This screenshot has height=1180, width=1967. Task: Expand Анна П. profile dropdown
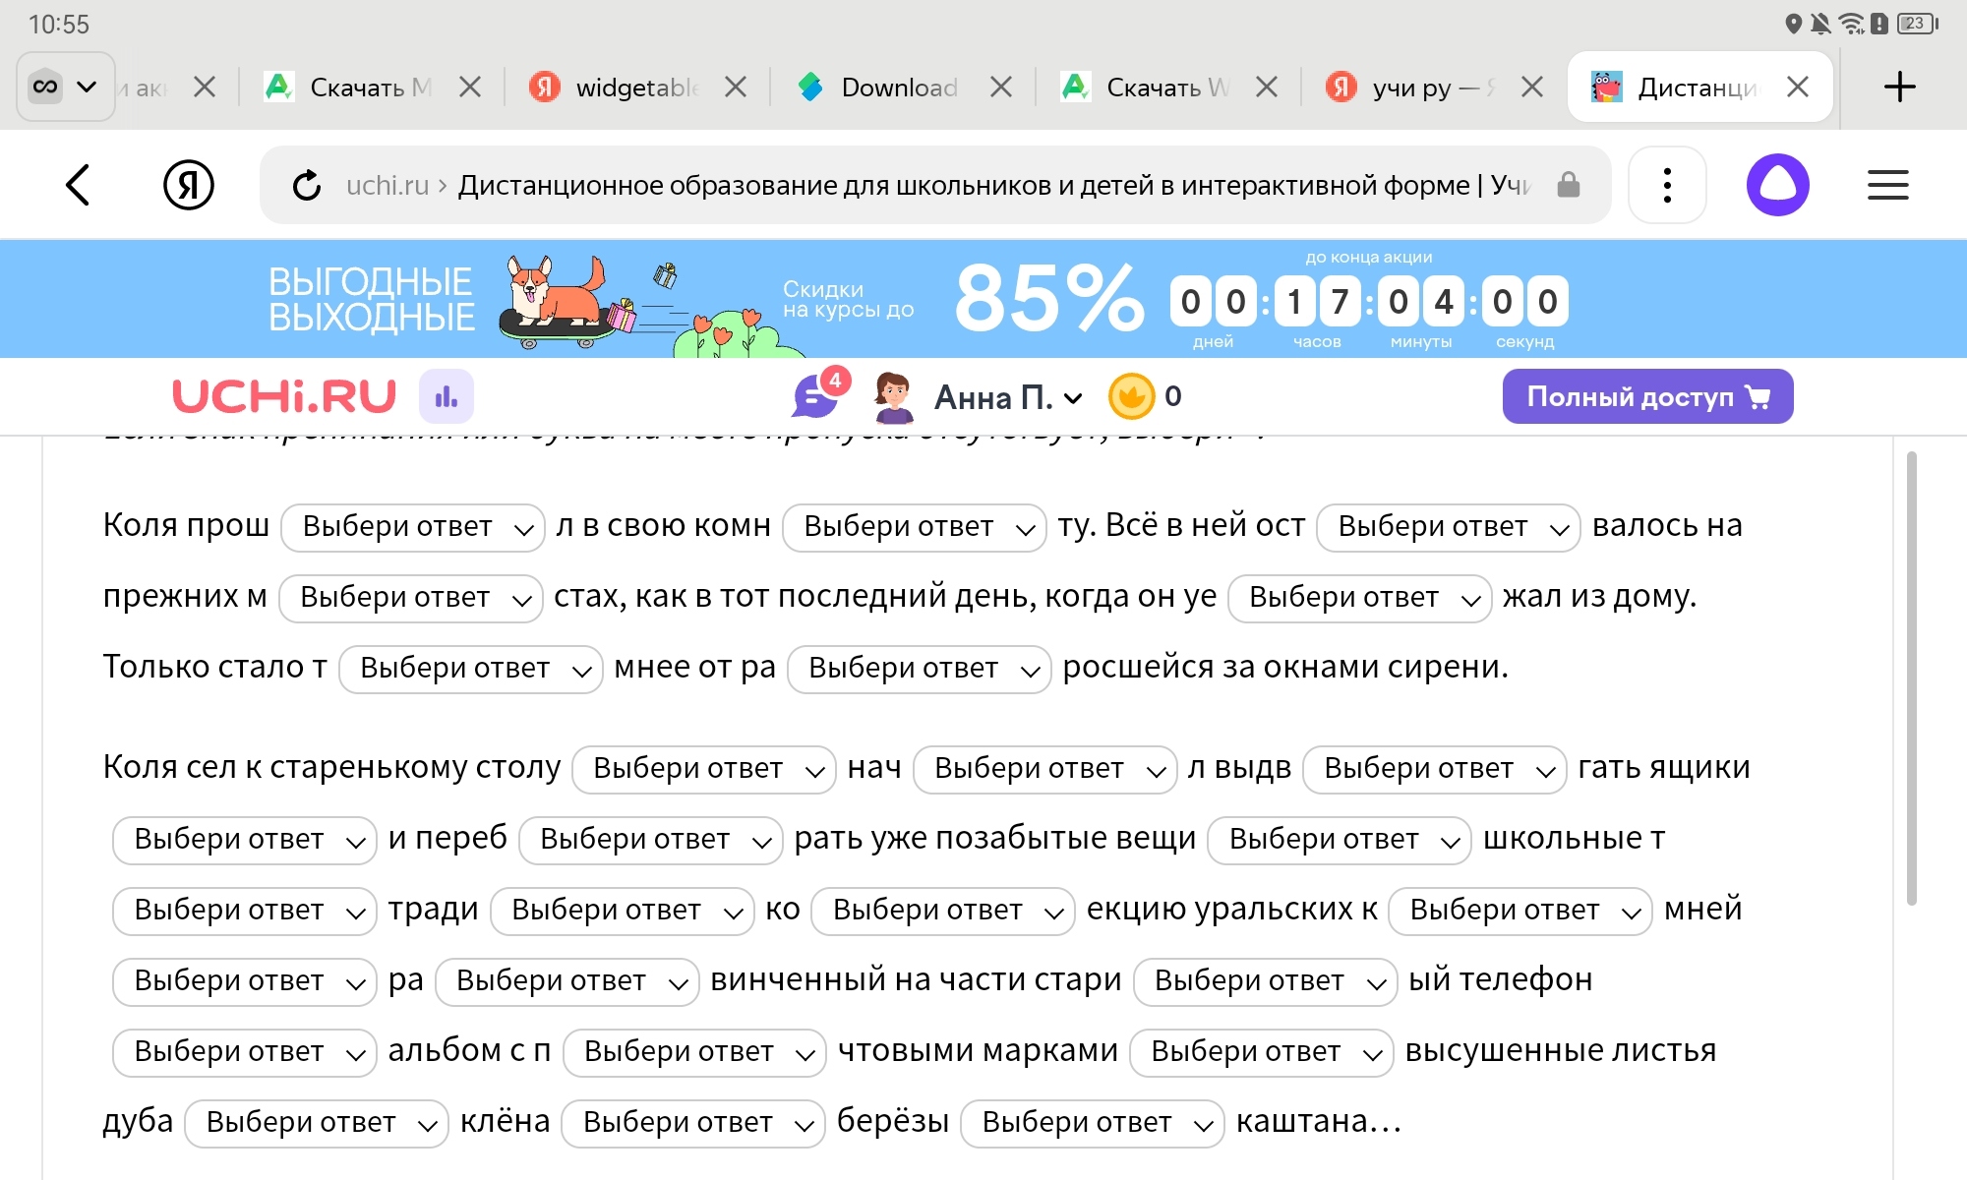tap(1008, 397)
